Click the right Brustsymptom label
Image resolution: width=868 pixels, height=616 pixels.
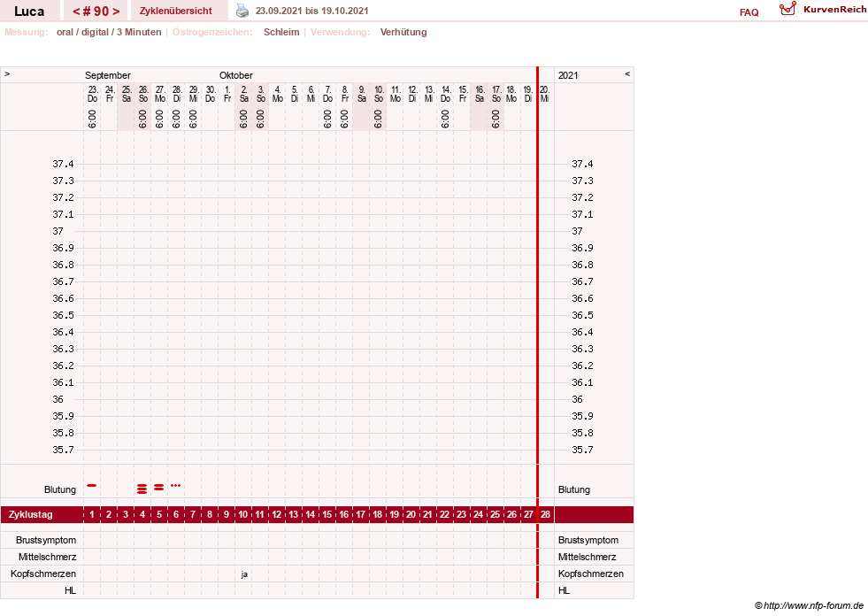[588, 540]
